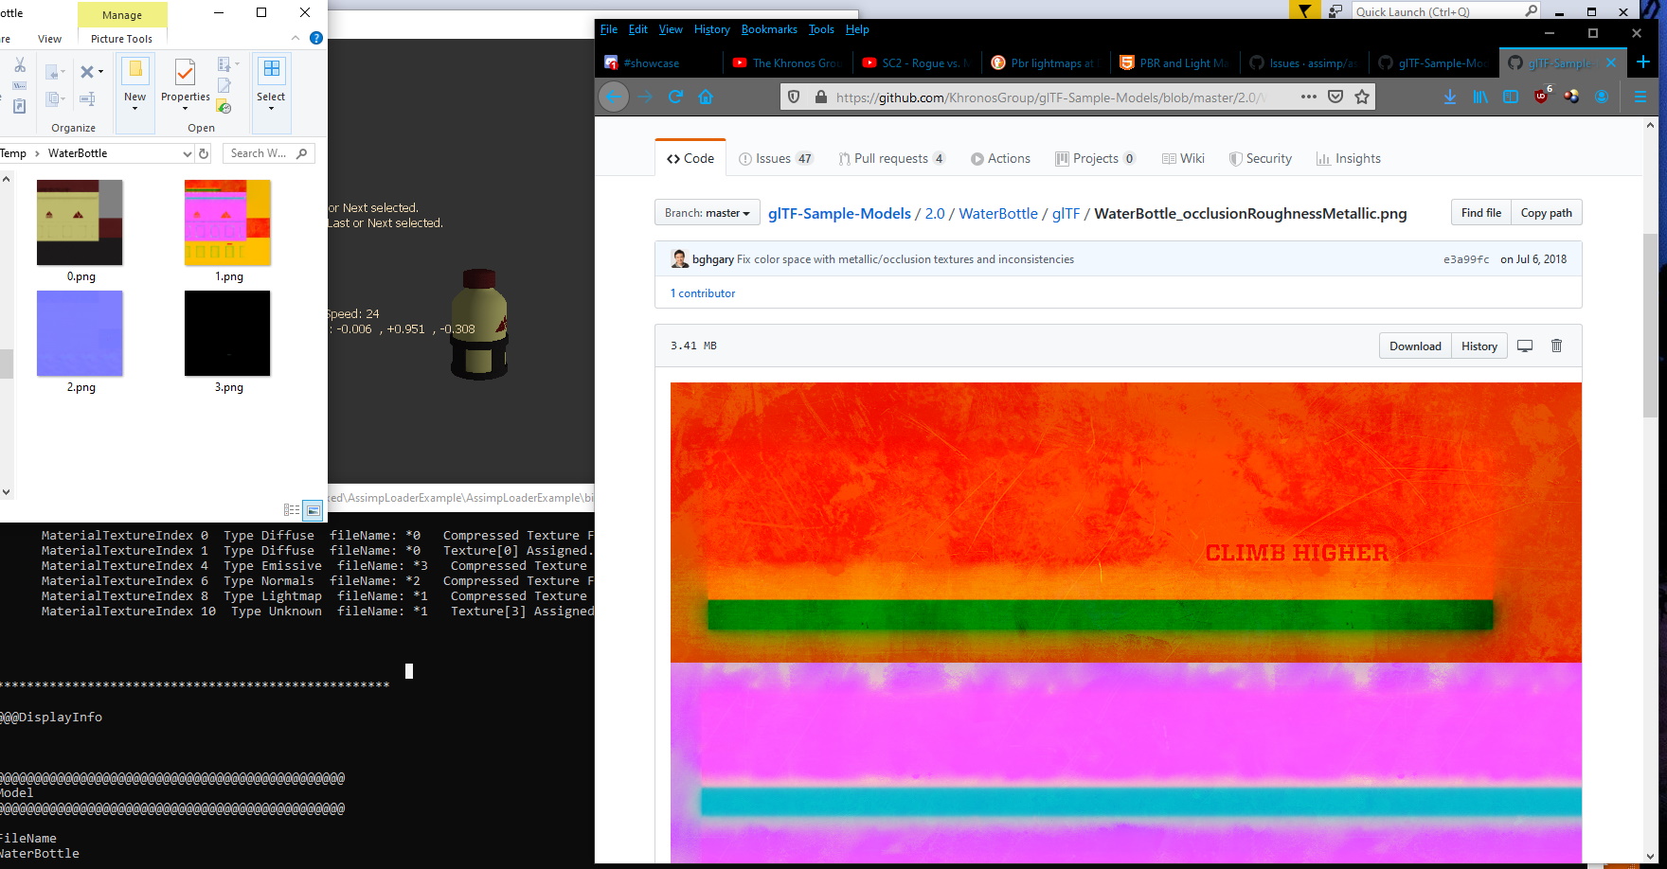Open Firefox hamburger application menu
Image resolution: width=1667 pixels, height=869 pixels.
click(1640, 97)
